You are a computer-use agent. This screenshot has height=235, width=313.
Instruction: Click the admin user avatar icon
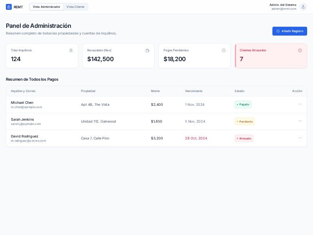pos(303,7)
